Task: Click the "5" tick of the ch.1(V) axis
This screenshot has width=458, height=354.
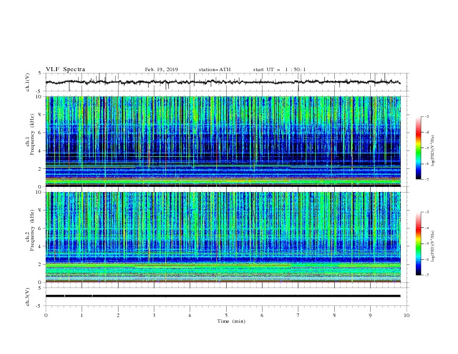Action: [40, 73]
